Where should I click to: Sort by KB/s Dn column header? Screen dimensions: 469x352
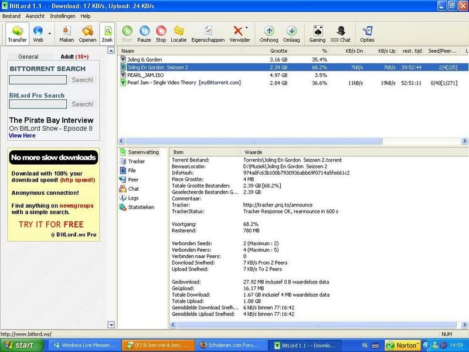pyautogui.click(x=348, y=51)
